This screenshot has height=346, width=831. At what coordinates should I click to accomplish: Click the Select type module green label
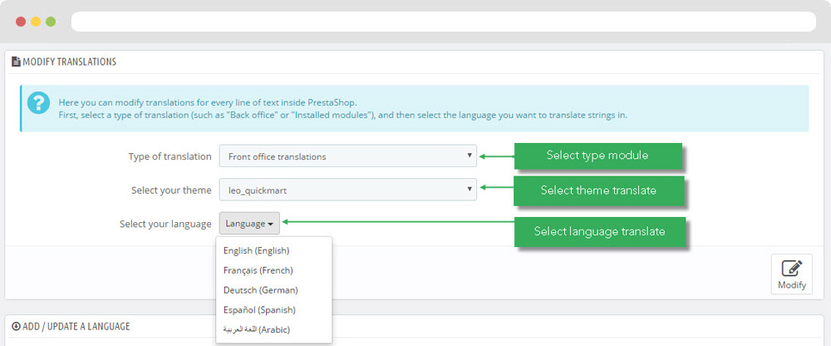(597, 156)
